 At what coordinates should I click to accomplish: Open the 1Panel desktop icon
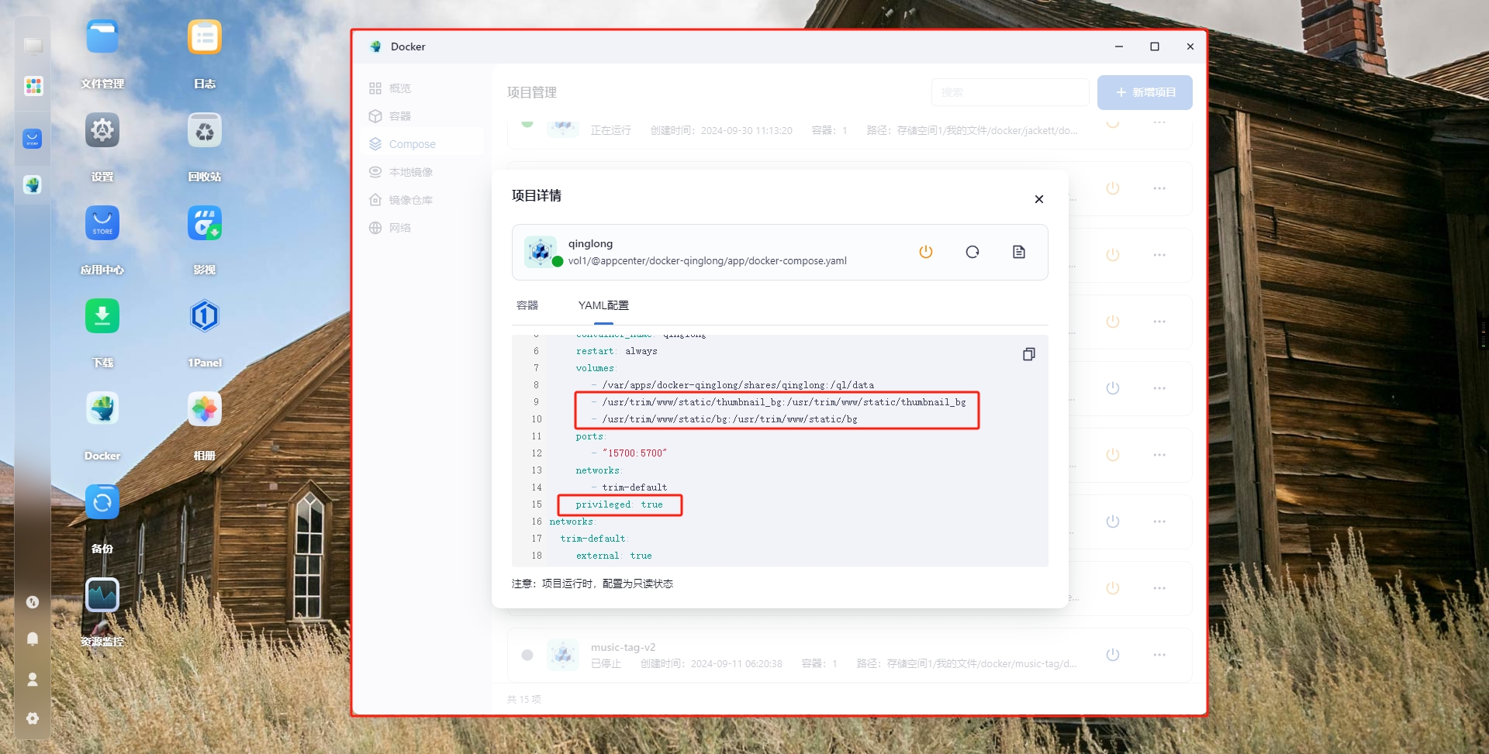pos(205,316)
